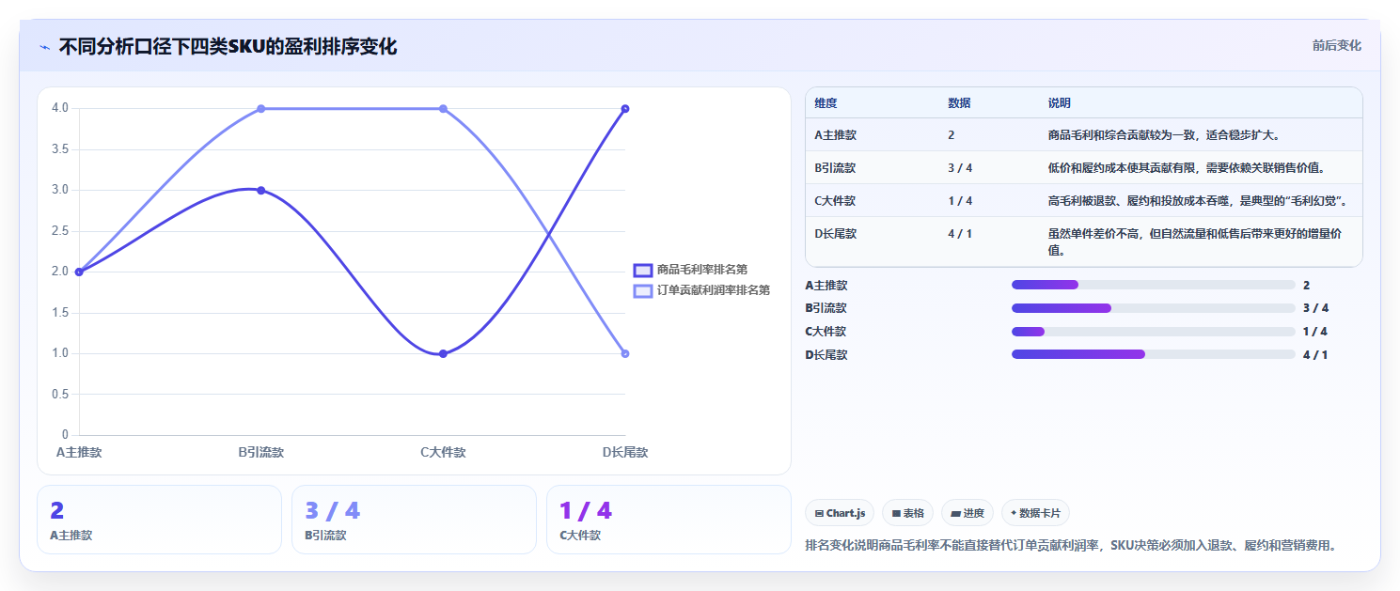Click the shared point at A主推款, value 2.0
The width and height of the screenshot is (1400, 591).
(79, 272)
